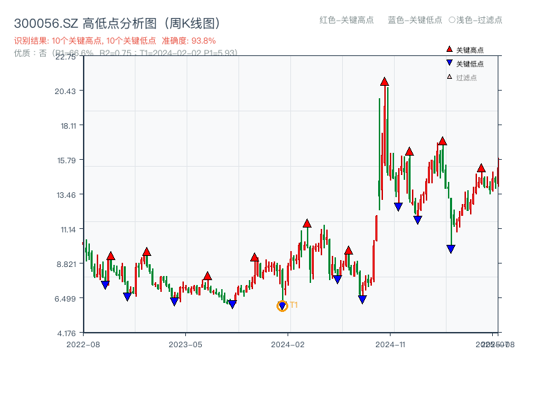The height and width of the screenshot is (415, 553).
Task: Click the red triangle icon beside 关键高点 legend
Action: (449, 49)
